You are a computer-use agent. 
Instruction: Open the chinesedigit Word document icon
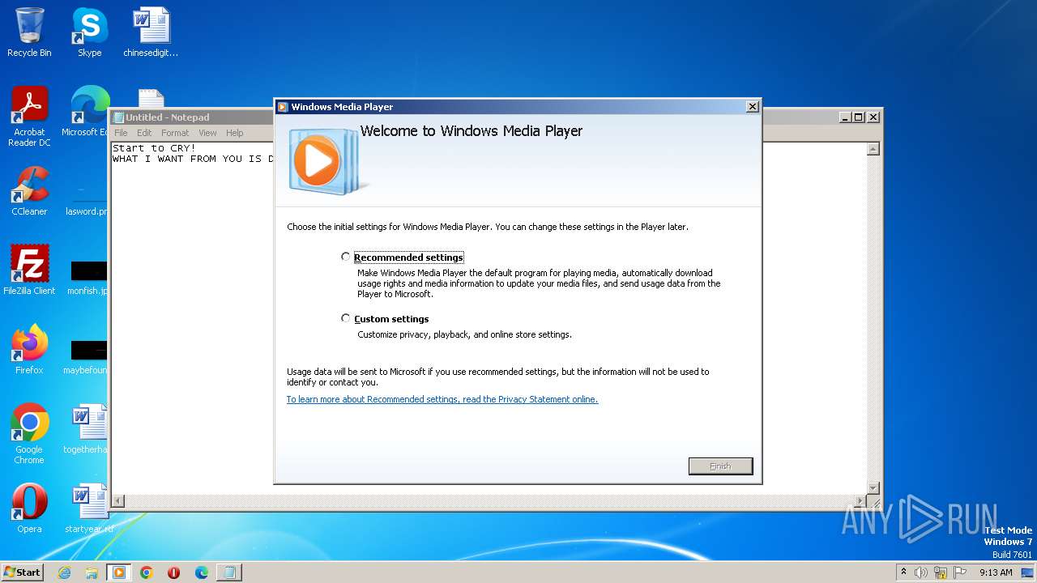click(151, 32)
